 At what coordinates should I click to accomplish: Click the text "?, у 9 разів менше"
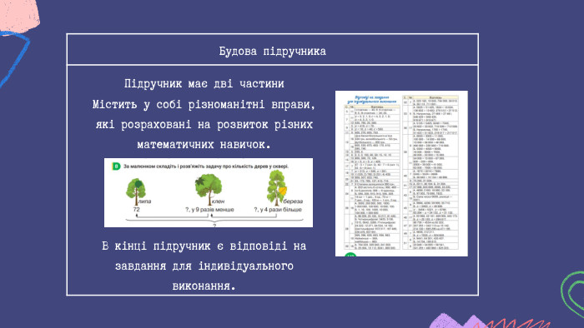click(209, 210)
